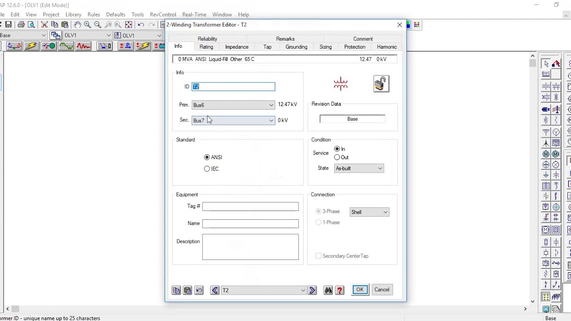Switch to the Protection tab
The height and width of the screenshot is (321, 571).
pyautogui.click(x=355, y=47)
